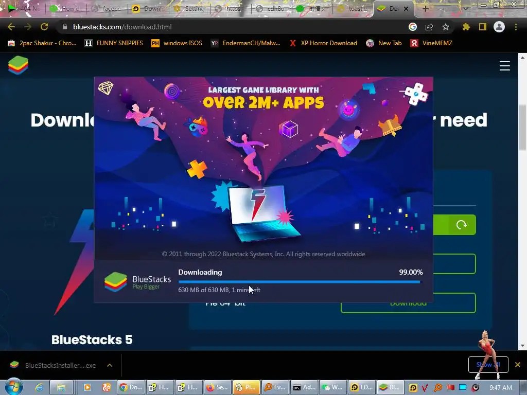Open the 'New Tab' bookmark

384,43
